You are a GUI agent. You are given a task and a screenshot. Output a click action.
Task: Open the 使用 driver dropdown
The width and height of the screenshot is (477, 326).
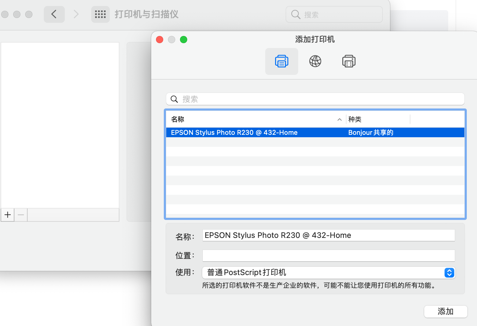[x=328, y=272]
